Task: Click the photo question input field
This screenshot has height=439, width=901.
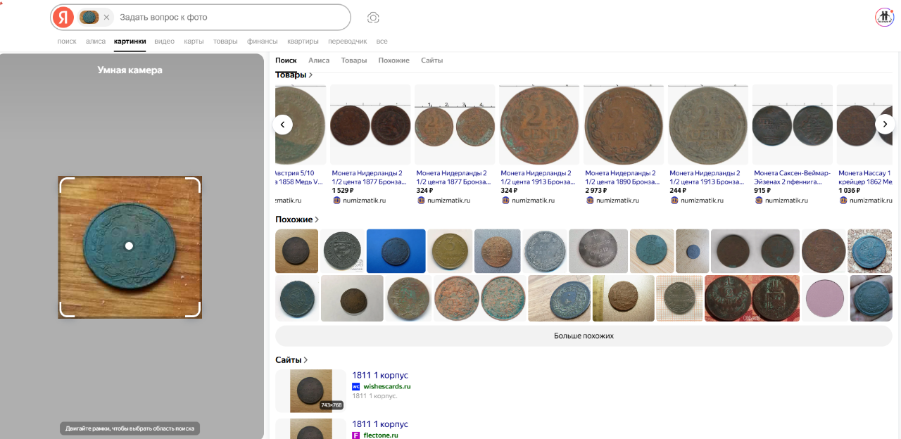Action: point(232,17)
